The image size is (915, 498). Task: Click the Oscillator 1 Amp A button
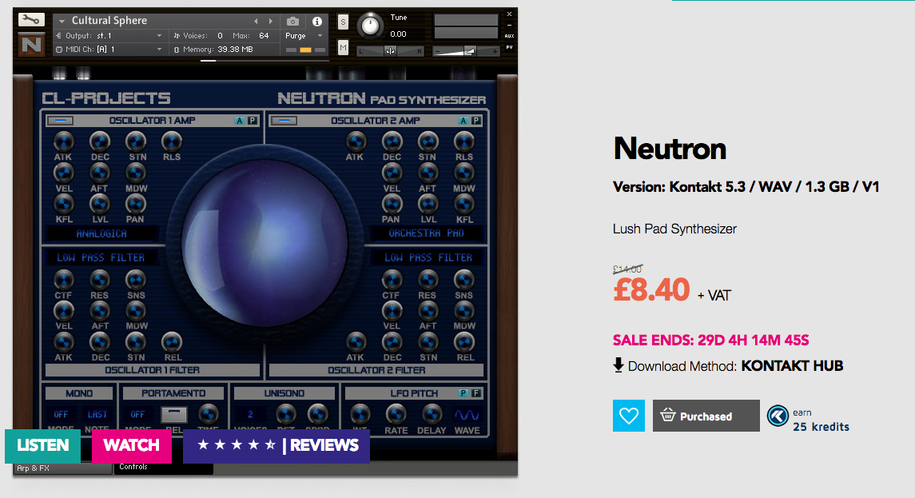pyautogui.click(x=239, y=120)
